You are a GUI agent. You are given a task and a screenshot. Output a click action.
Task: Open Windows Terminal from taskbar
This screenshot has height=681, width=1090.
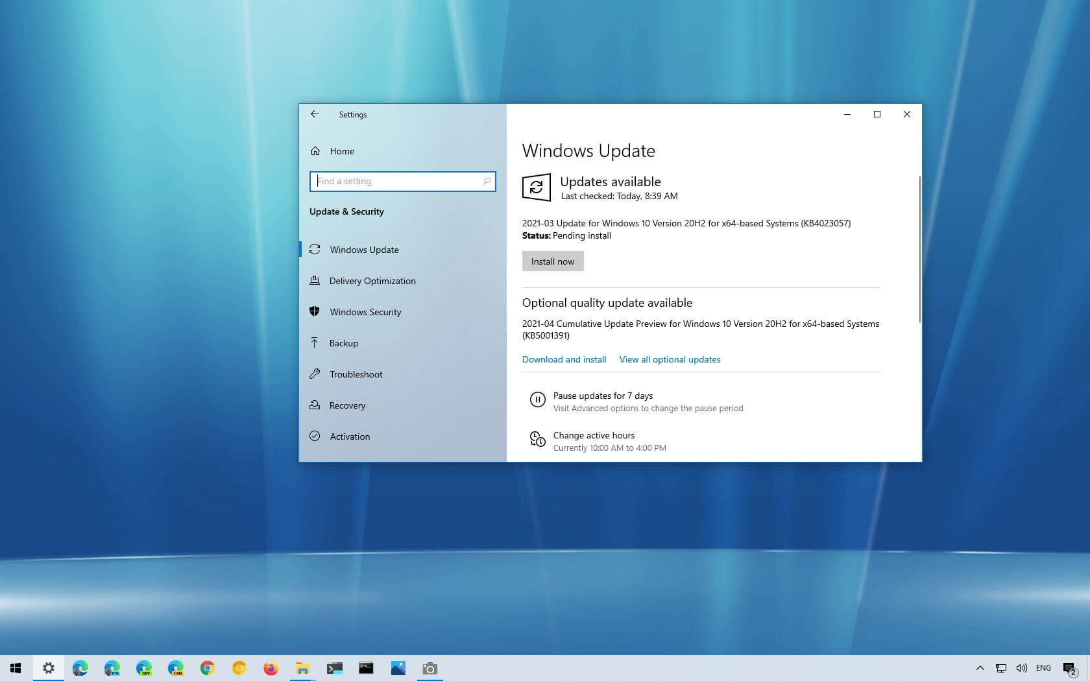tap(334, 668)
